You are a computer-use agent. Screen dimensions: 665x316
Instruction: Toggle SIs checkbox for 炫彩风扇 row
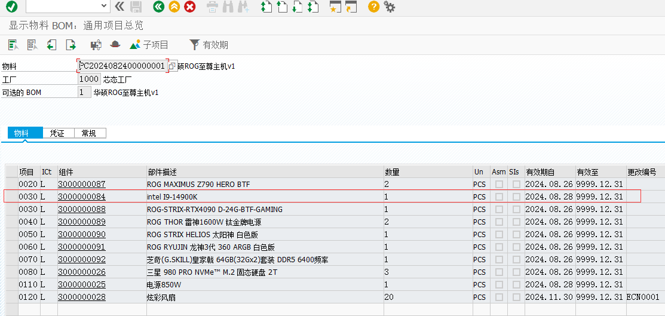pyautogui.click(x=516, y=297)
